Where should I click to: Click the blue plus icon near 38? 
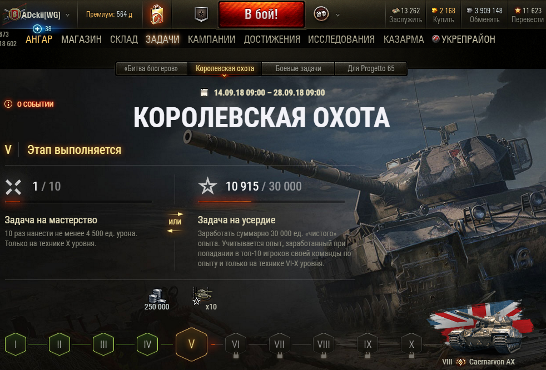(x=37, y=28)
